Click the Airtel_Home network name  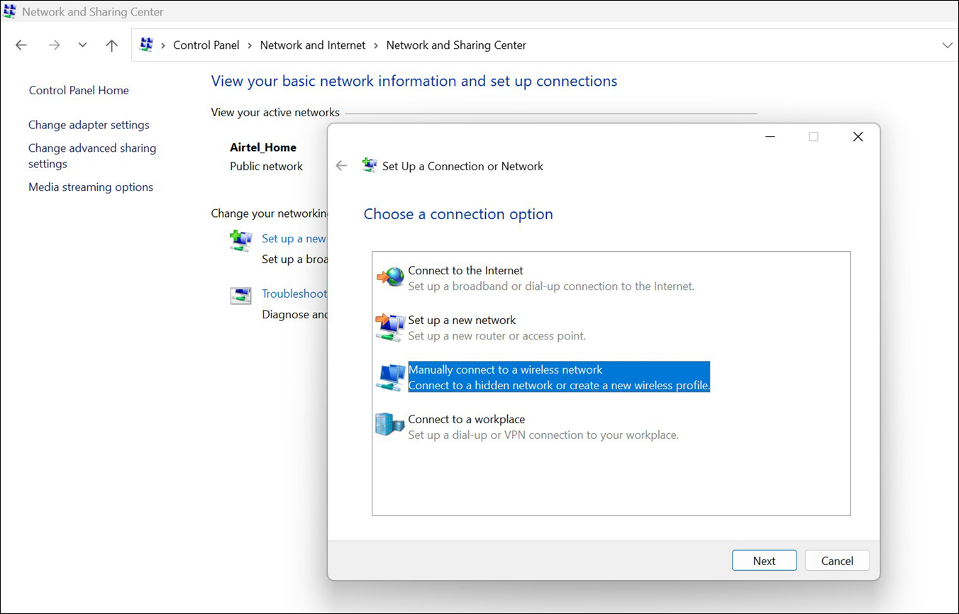pyautogui.click(x=263, y=147)
